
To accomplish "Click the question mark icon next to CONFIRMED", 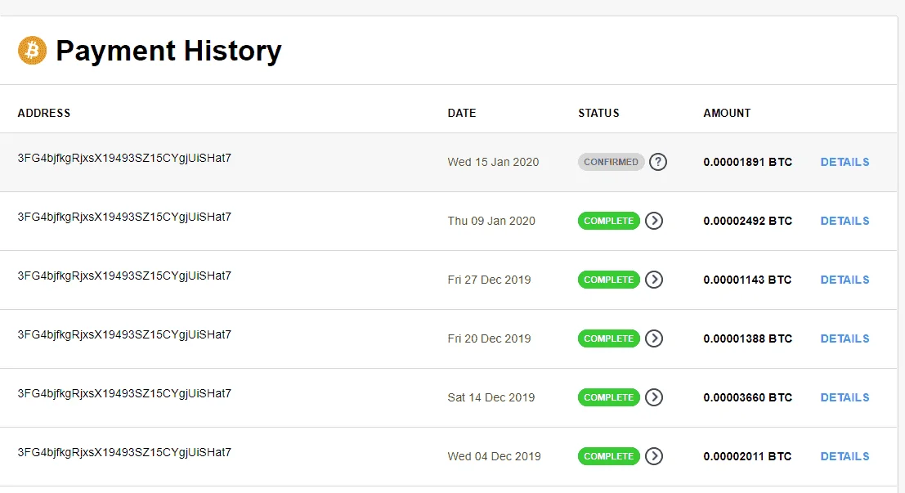I will point(658,162).
